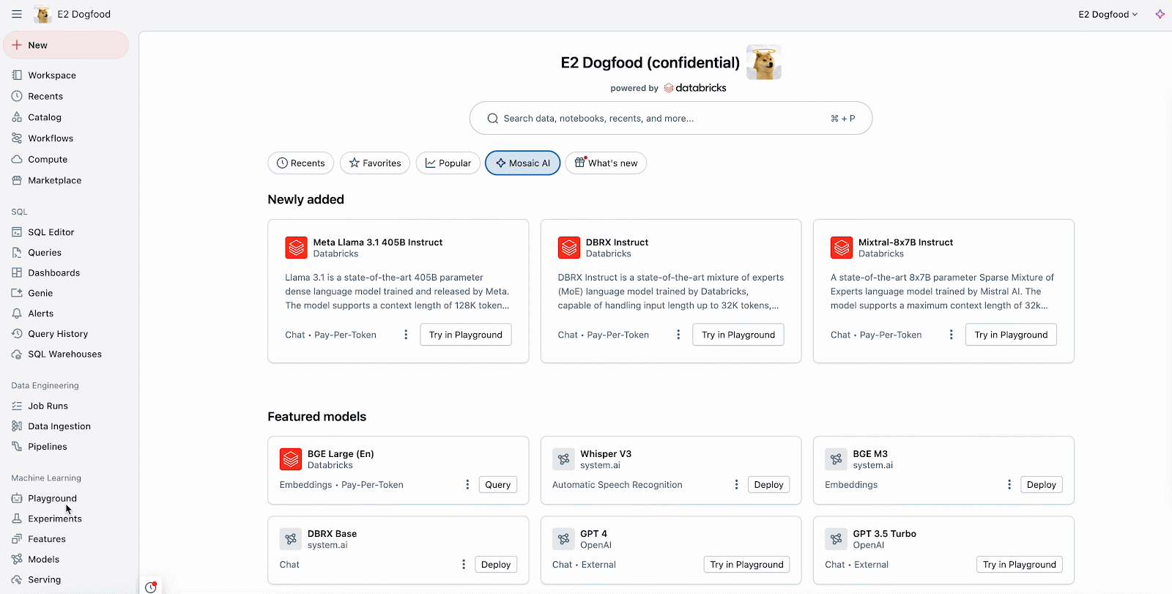The image size is (1172, 594).
Task: Open the BGE M3 card kebab menu
Action: [x=1009, y=485]
